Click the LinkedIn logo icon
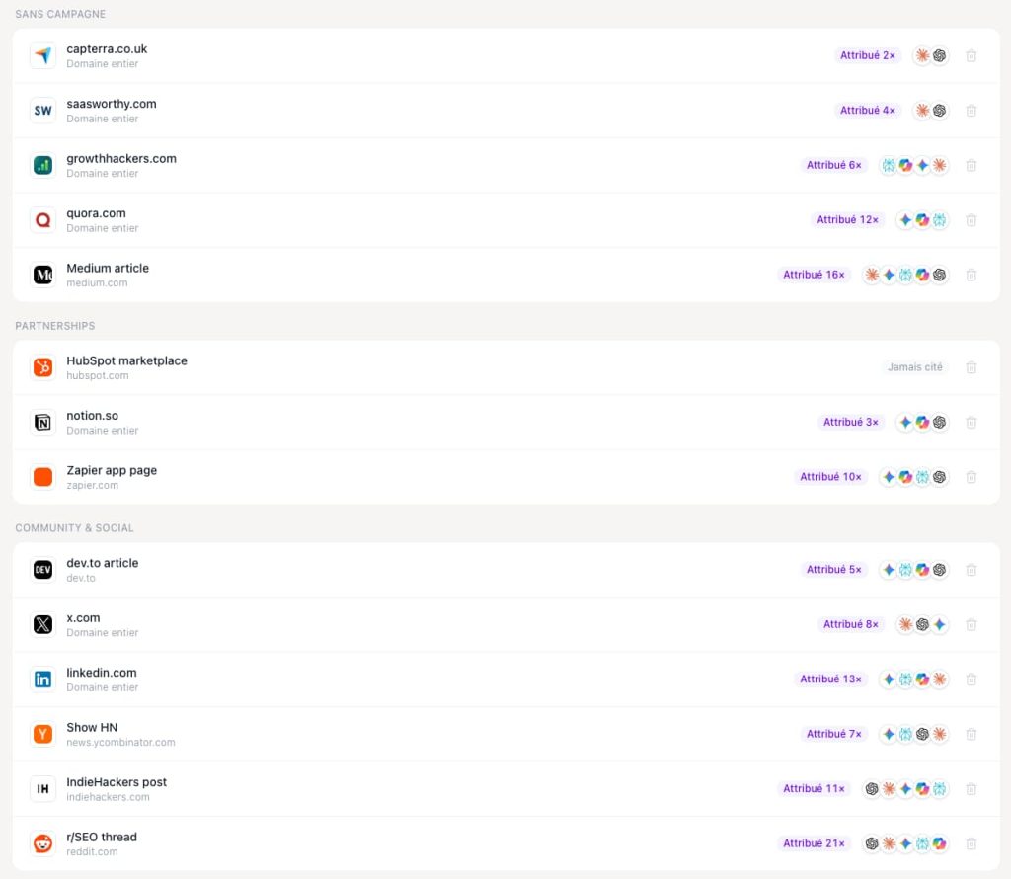Image resolution: width=1011 pixels, height=879 pixels. pyautogui.click(x=43, y=679)
